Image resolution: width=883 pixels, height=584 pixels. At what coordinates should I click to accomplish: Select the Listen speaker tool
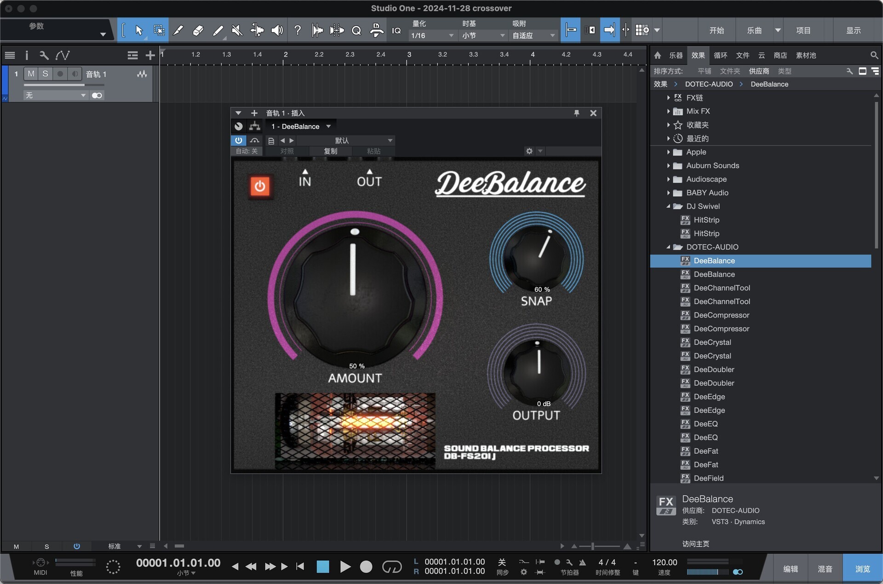point(277,30)
